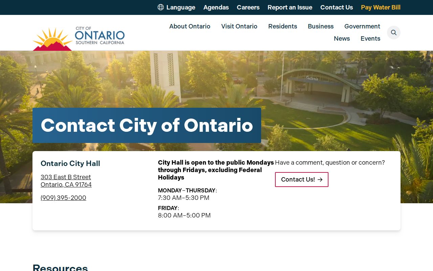
Task: Open Government menu
Action: pos(362,26)
